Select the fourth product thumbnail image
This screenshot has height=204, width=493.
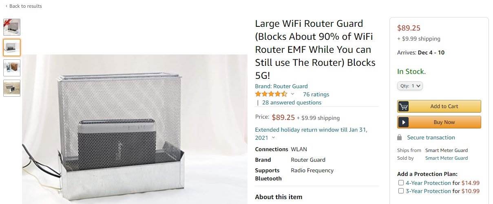pos(12,88)
